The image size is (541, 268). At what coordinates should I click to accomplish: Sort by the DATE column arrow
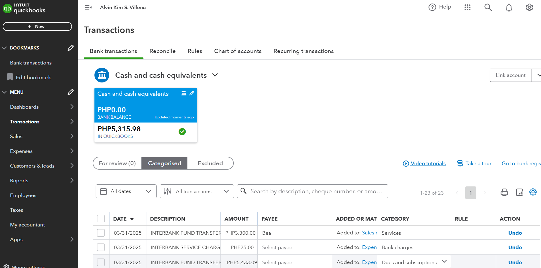point(132,219)
